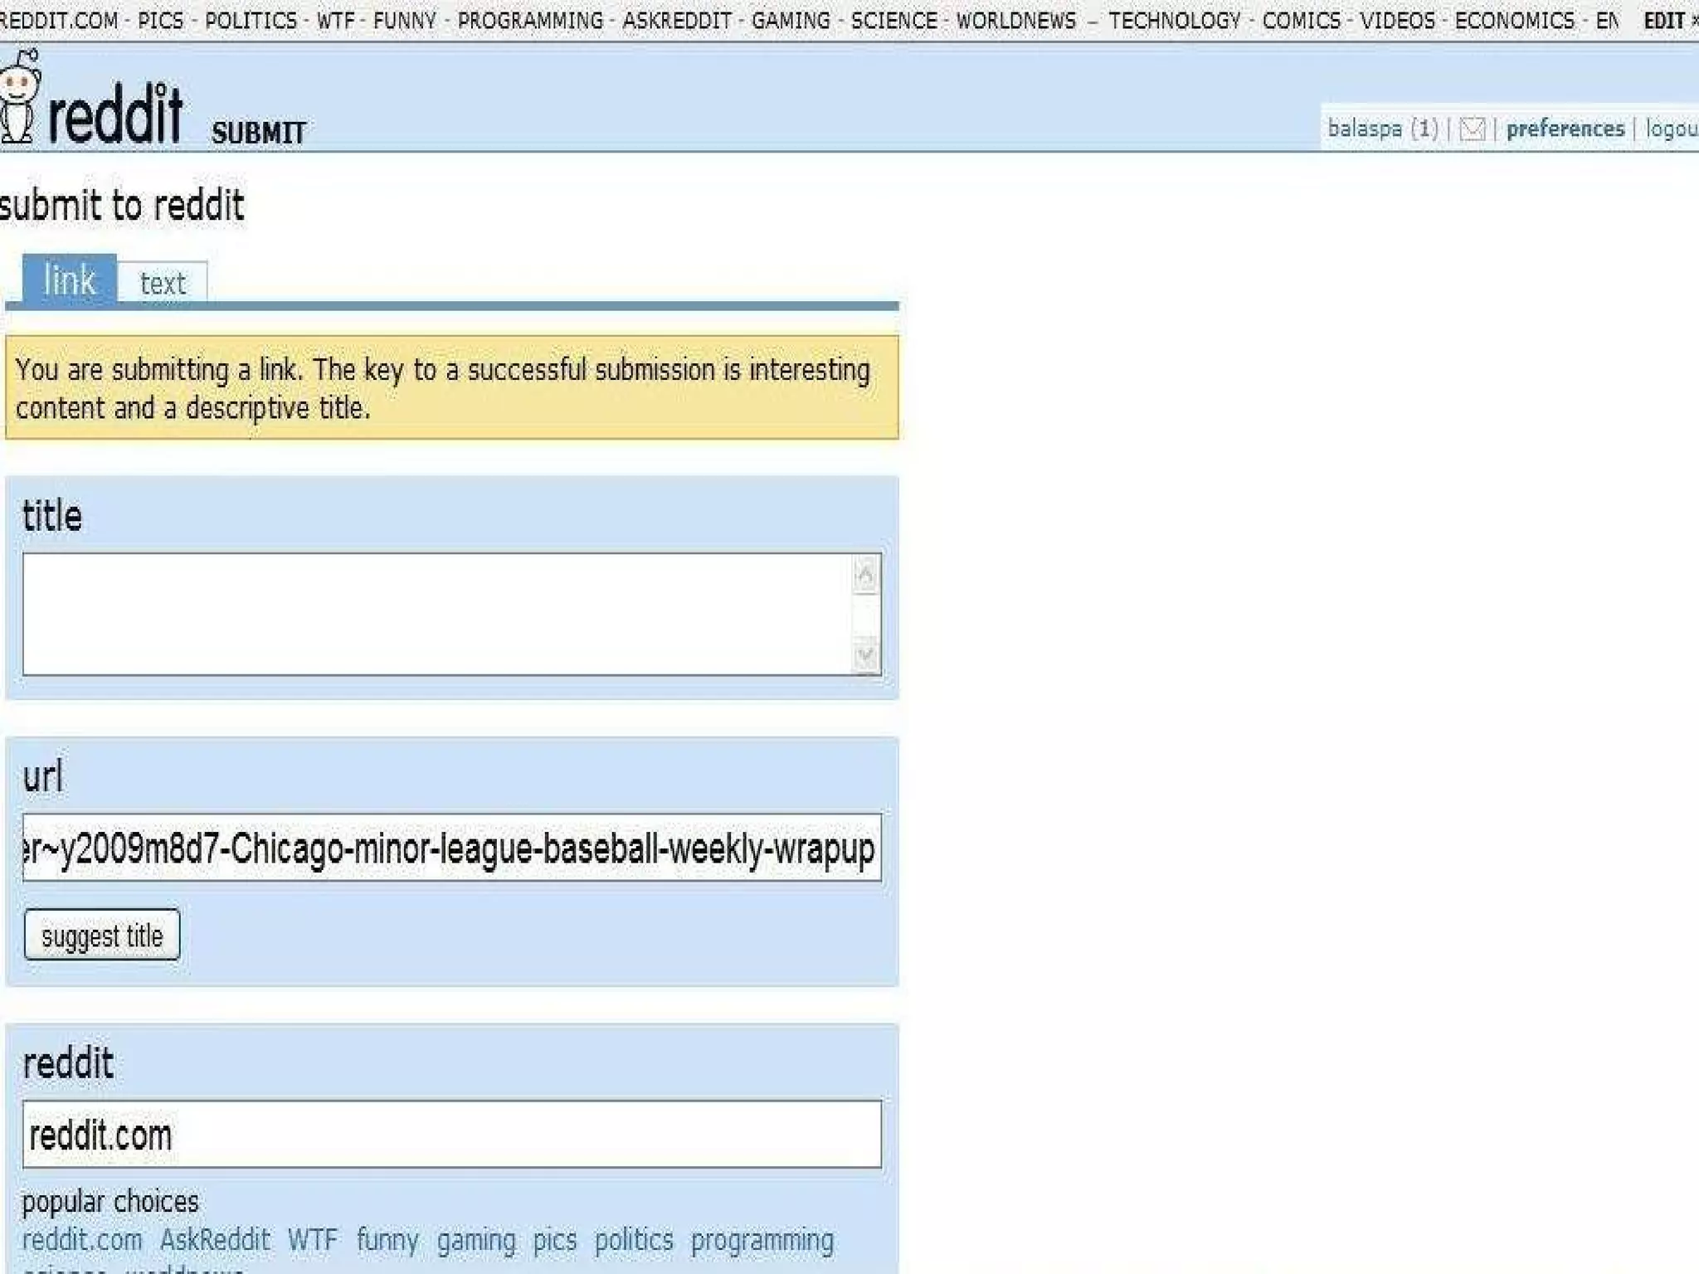Screen dimensions: 1699x1274
Task: Click the title box scroll down arrow
Action: (x=865, y=655)
